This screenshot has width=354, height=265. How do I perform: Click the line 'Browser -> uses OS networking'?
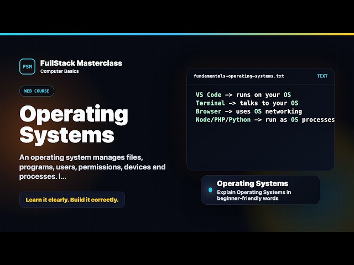pyautogui.click(x=249, y=112)
